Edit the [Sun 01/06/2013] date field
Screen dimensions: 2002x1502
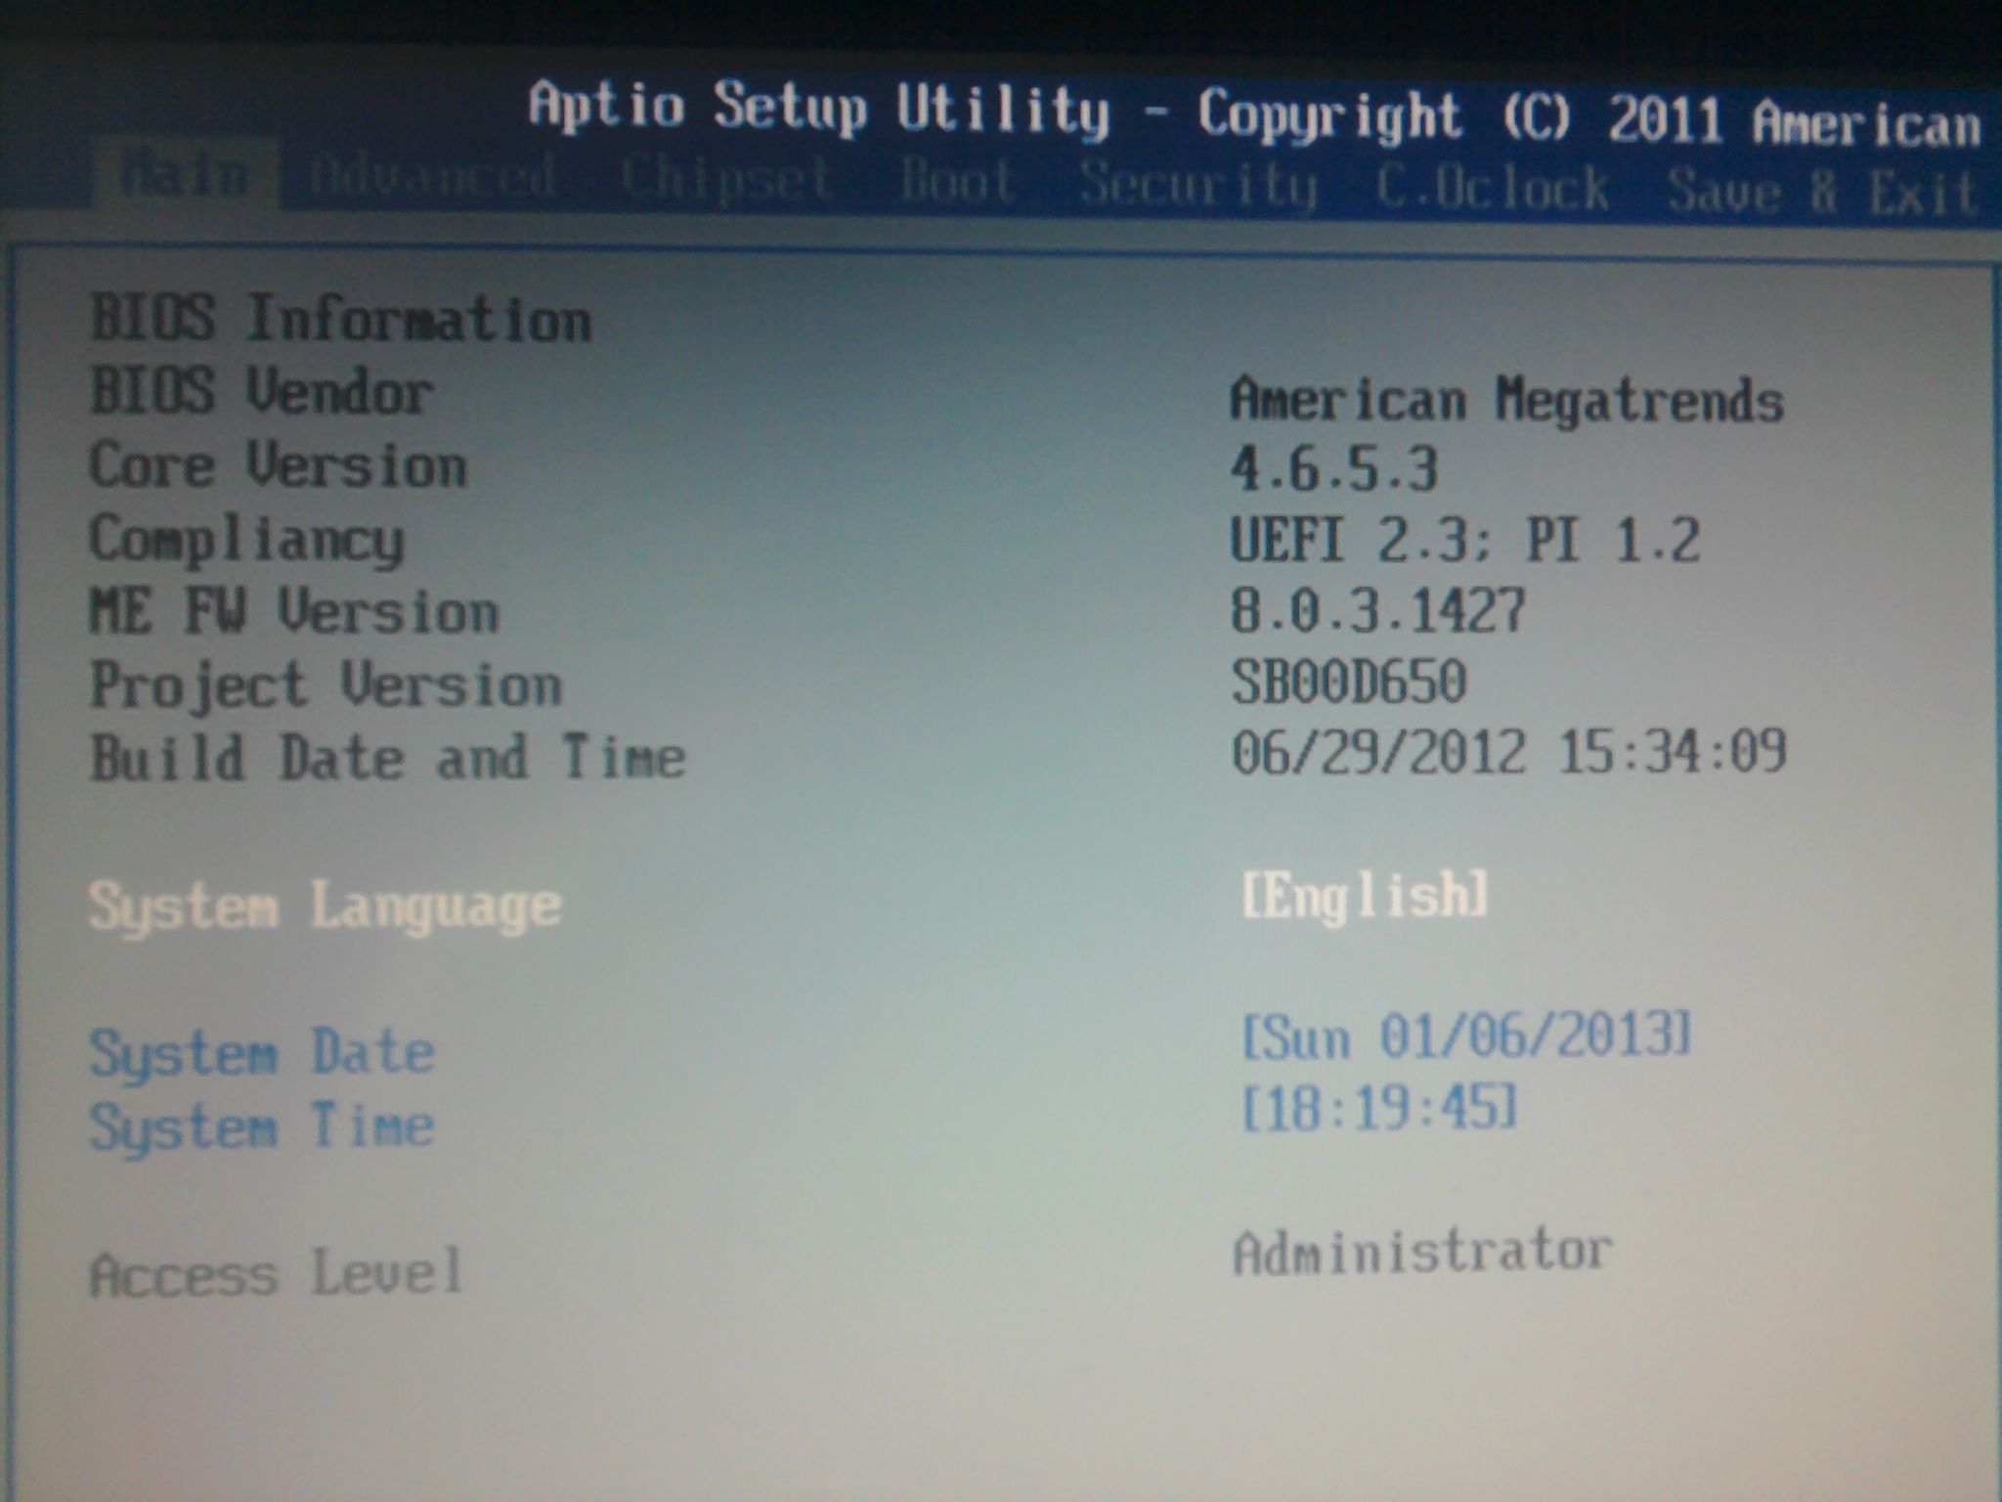click(1466, 1037)
